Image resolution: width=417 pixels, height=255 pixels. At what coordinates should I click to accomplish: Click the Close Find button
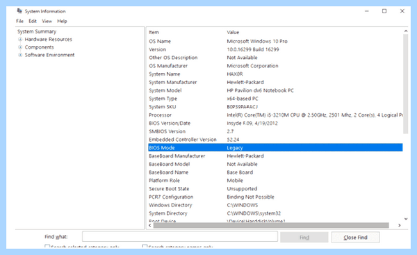click(x=355, y=237)
